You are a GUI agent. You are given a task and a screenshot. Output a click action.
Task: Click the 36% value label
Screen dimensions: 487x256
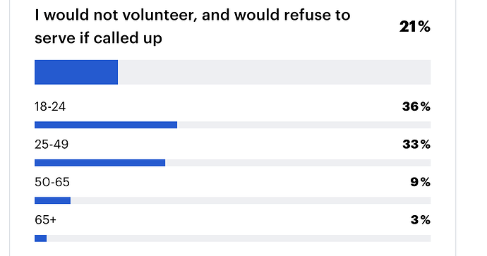tap(416, 106)
